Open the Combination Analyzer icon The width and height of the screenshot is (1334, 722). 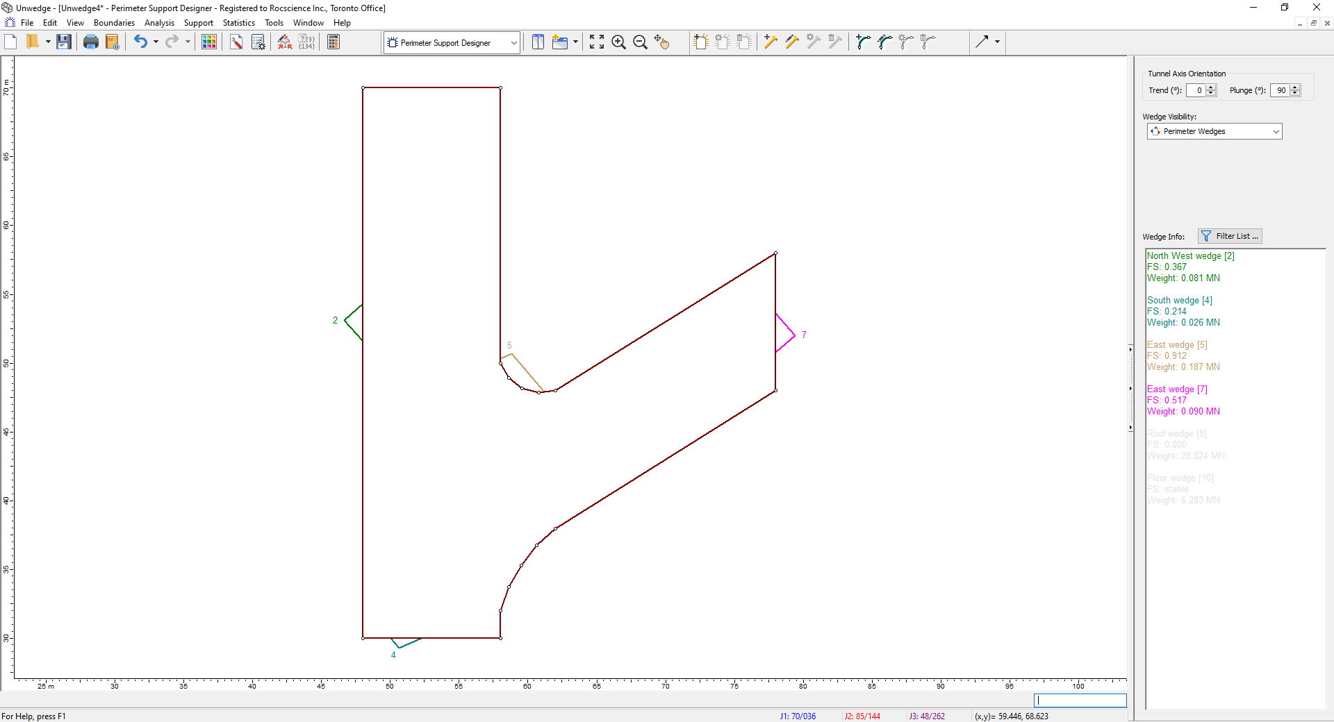point(306,42)
